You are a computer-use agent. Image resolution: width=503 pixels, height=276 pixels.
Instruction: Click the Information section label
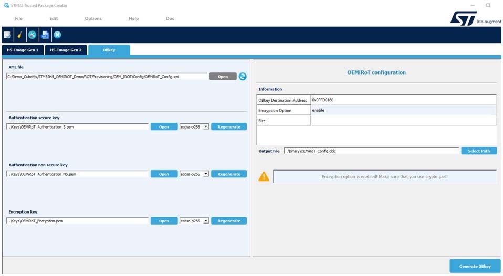[270, 89]
